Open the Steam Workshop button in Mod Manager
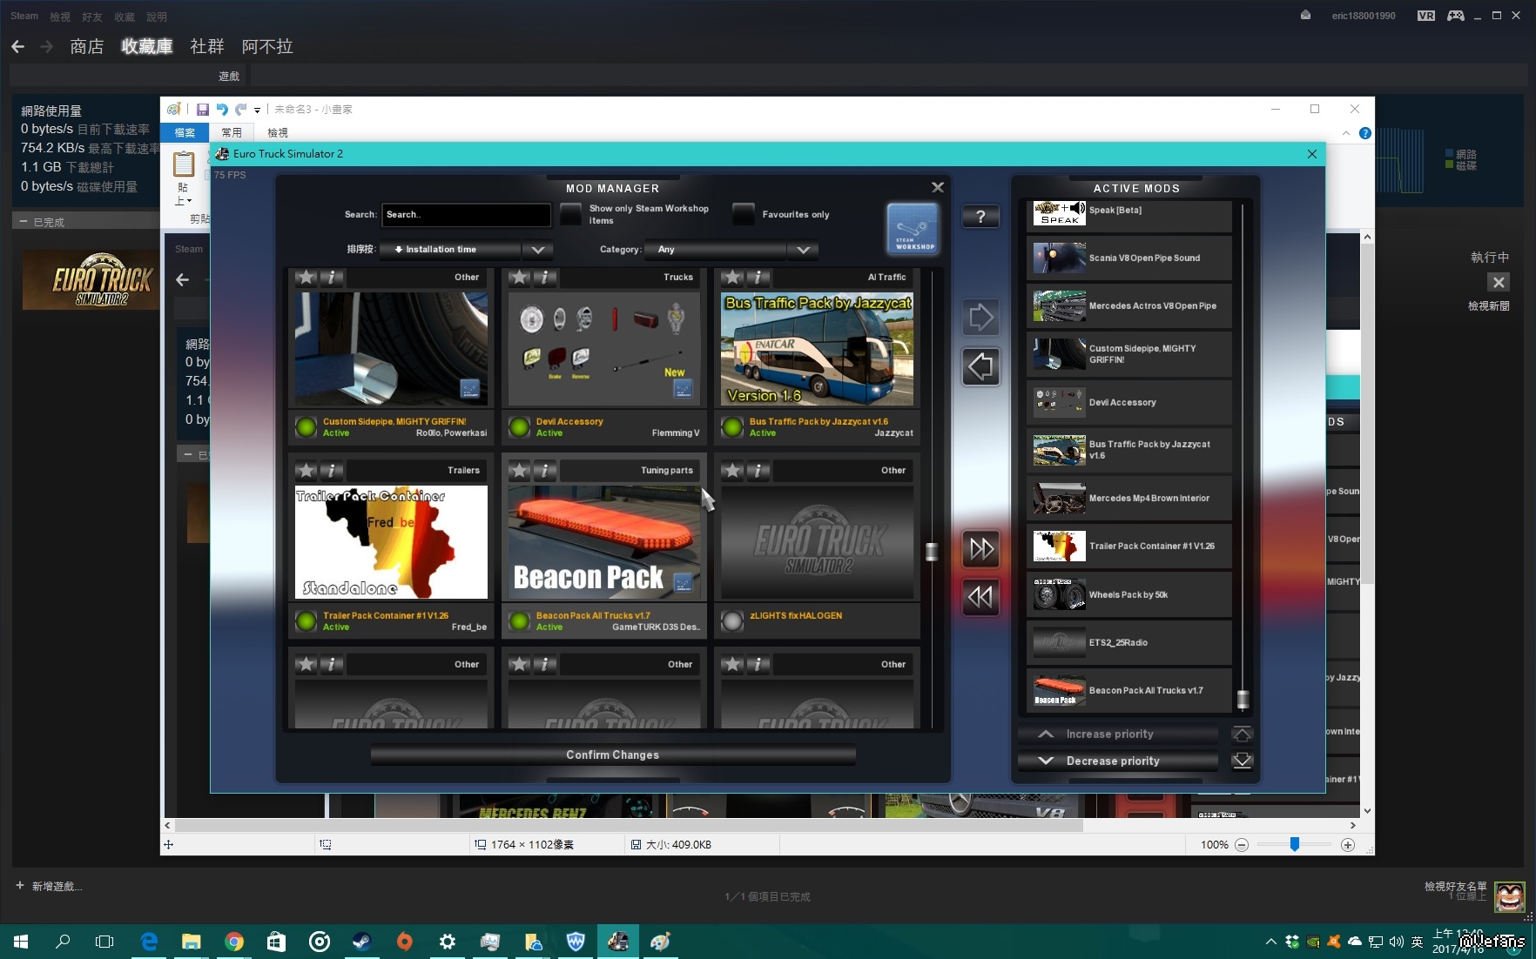The height and width of the screenshot is (959, 1536). 913,229
